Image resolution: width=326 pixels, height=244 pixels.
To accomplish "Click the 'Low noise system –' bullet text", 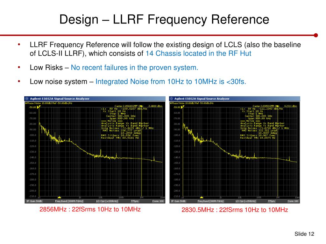I will click(61, 82).
